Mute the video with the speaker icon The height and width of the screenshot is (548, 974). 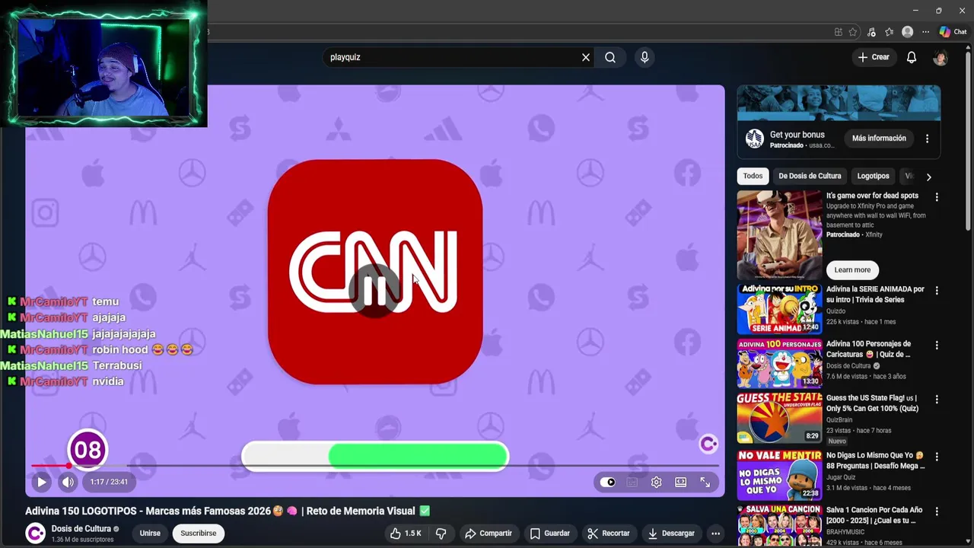click(x=68, y=482)
